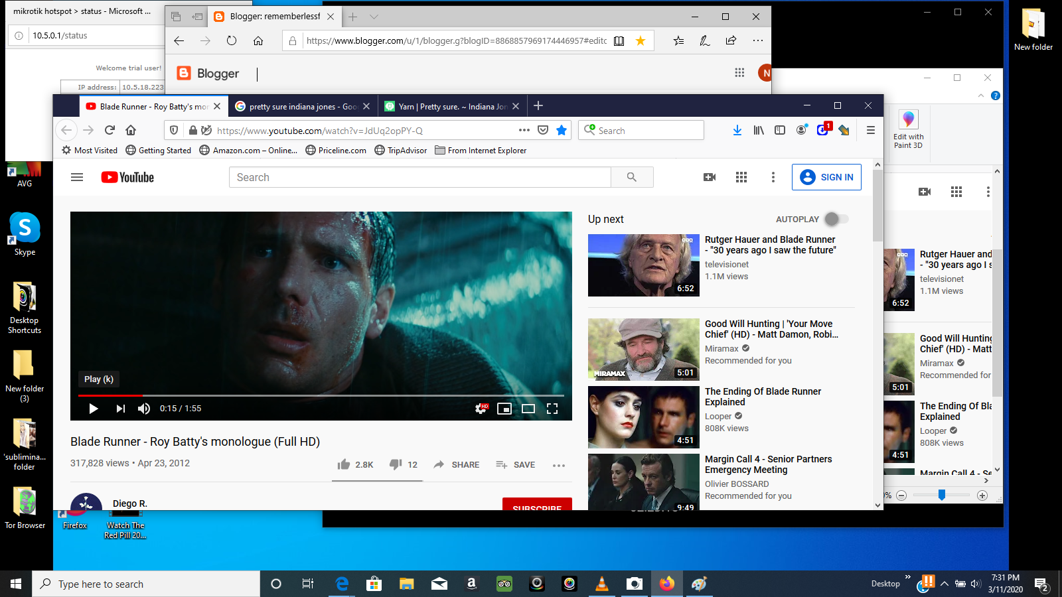The width and height of the screenshot is (1062, 597).
Task: Open Amazon.com bookmark
Action: click(x=248, y=151)
